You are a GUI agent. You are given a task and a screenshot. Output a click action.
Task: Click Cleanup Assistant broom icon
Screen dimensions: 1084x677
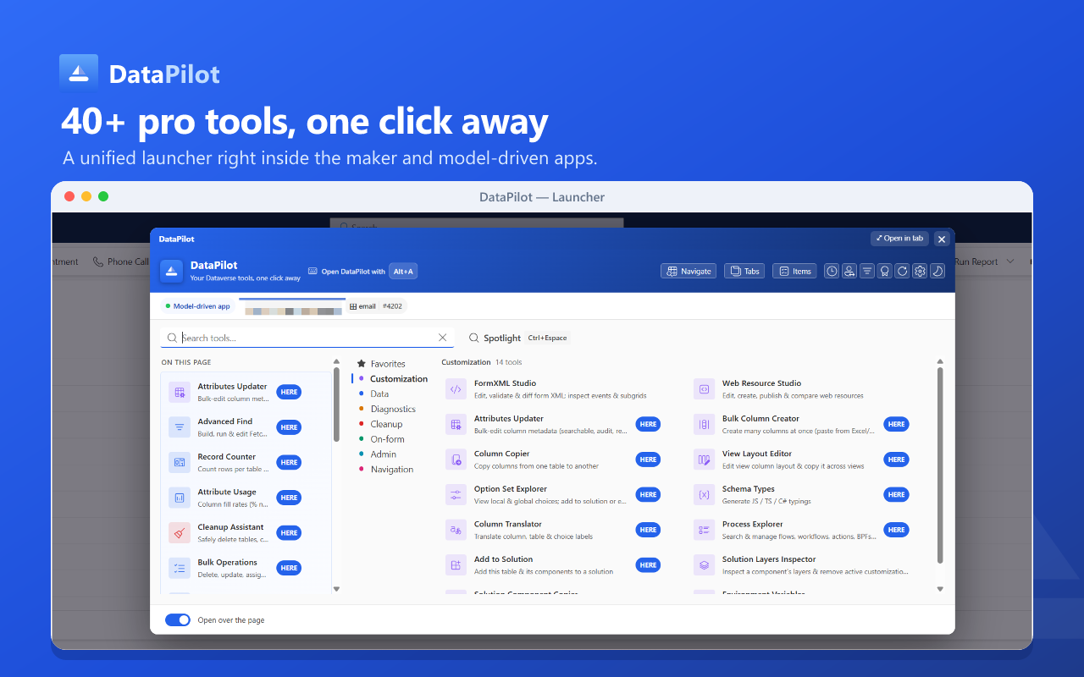pyautogui.click(x=180, y=533)
